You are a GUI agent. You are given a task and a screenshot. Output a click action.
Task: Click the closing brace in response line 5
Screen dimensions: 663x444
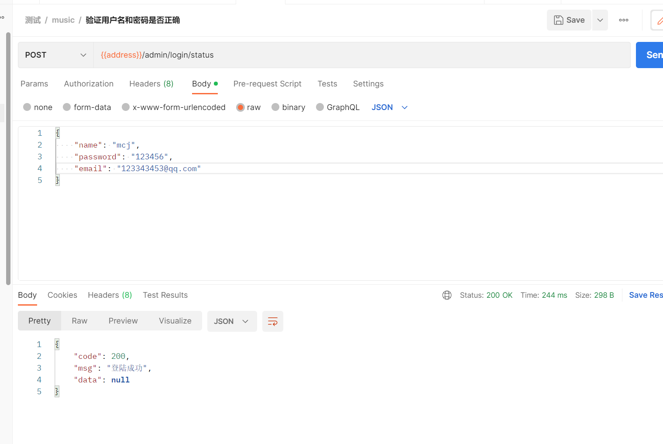(x=57, y=392)
